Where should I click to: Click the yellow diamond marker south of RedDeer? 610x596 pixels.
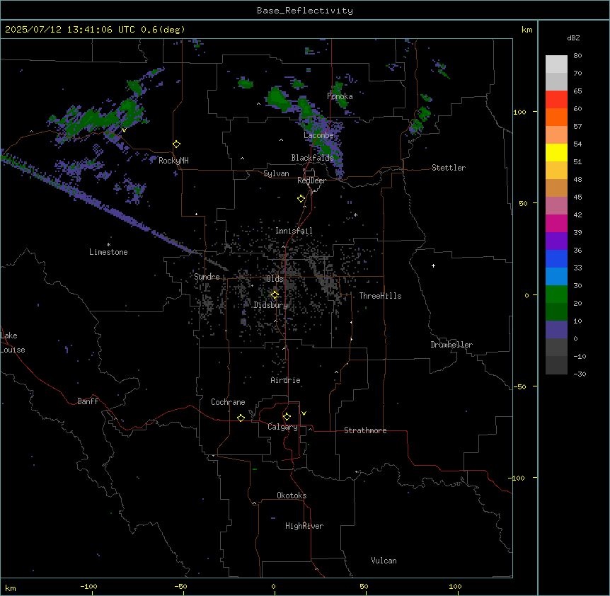point(301,199)
